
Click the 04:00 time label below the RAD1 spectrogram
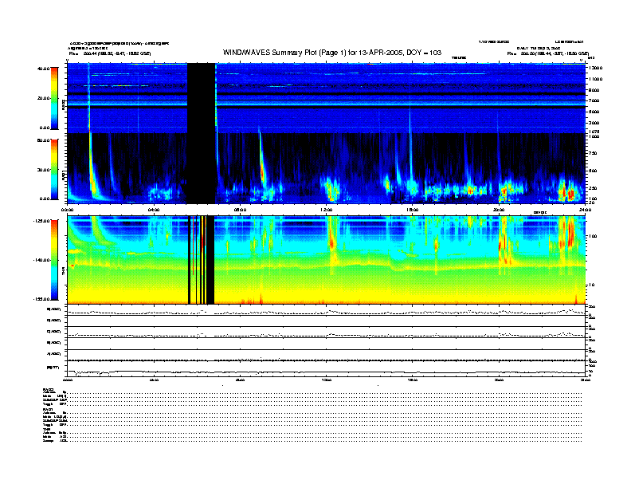pos(154,210)
